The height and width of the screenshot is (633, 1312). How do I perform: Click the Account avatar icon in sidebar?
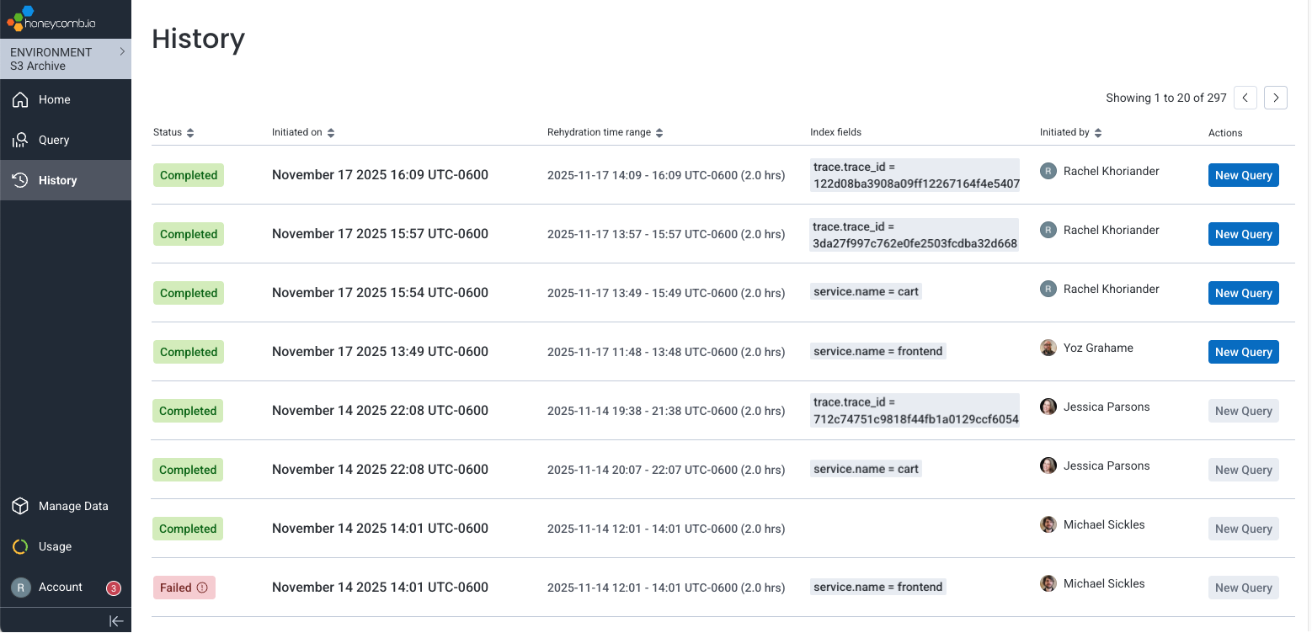[x=19, y=587]
